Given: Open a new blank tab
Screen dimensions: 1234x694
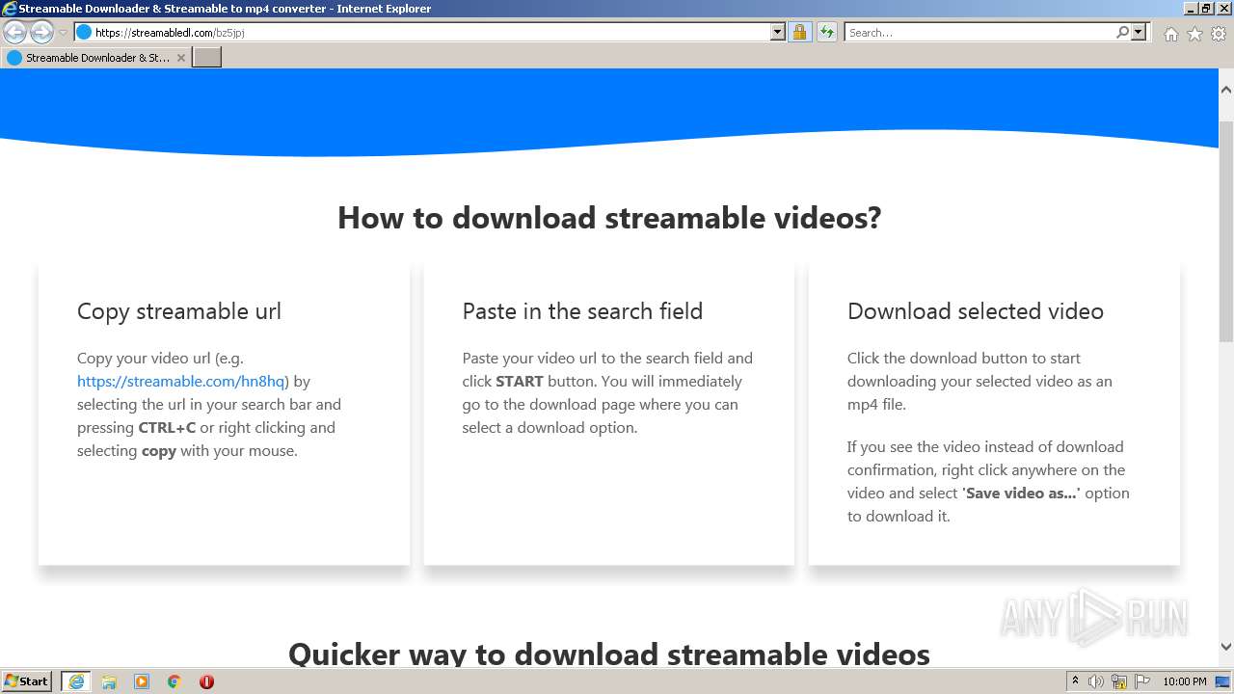Looking at the screenshot, I should (207, 58).
